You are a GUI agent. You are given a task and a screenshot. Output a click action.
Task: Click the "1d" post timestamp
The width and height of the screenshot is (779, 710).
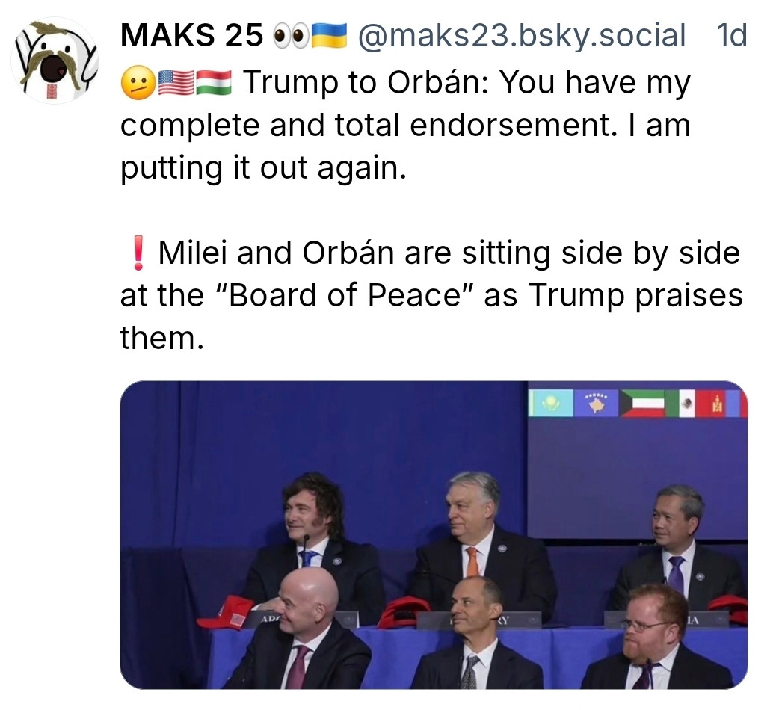[731, 35]
